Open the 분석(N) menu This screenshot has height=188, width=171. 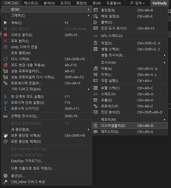(49, 3)
